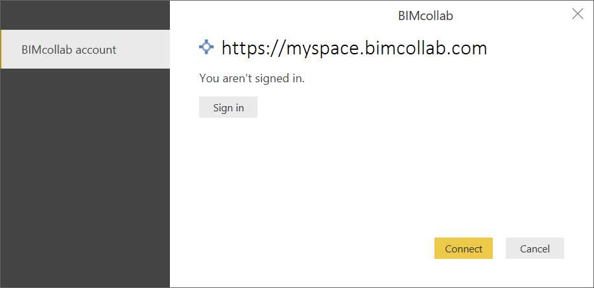The width and height of the screenshot is (594, 288).
Task: Select the BIMcollab account tab
Action: click(85, 49)
